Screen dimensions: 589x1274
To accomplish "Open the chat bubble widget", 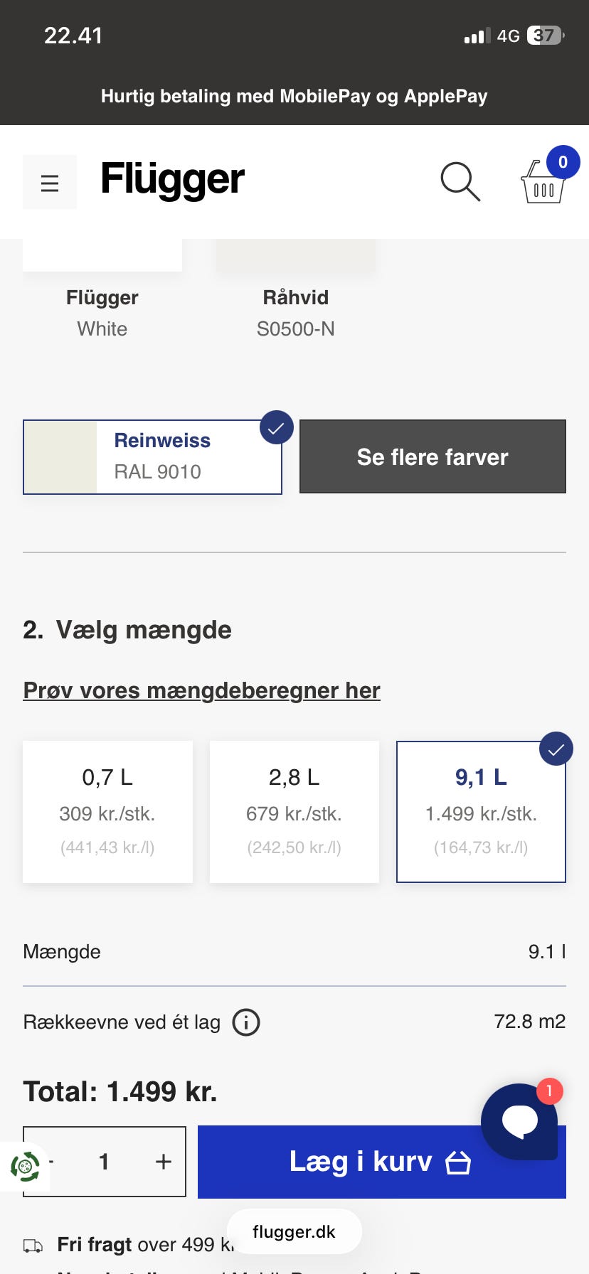I will tap(520, 1120).
